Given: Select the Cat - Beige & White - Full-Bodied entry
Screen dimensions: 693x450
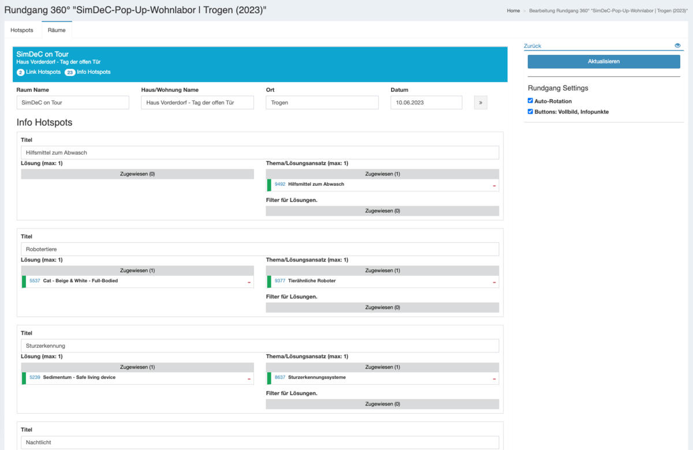Looking at the screenshot, I should [x=80, y=281].
